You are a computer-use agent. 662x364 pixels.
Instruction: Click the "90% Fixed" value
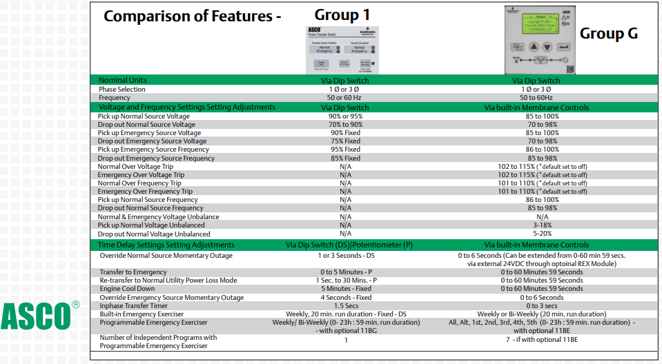pyautogui.click(x=345, y=133)
